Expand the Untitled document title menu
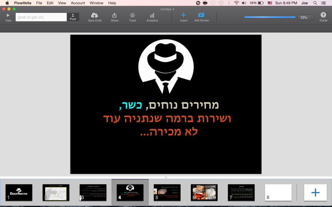Viewport: 332px width, 207px height. pos(167,9)
